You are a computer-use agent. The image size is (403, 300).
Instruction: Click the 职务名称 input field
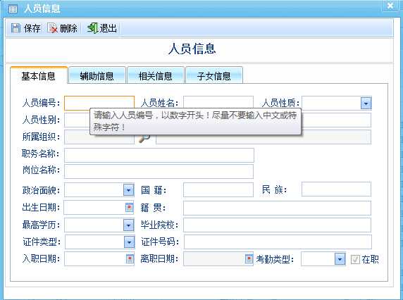159,155
